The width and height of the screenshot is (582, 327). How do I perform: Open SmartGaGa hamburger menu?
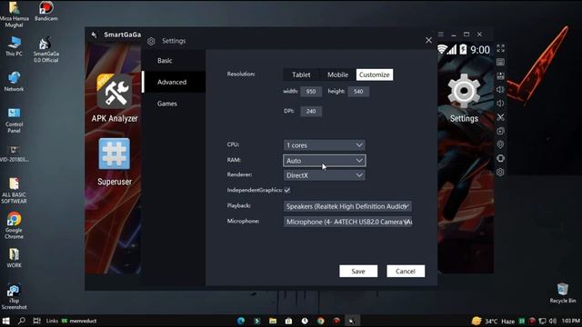(440, 35)
